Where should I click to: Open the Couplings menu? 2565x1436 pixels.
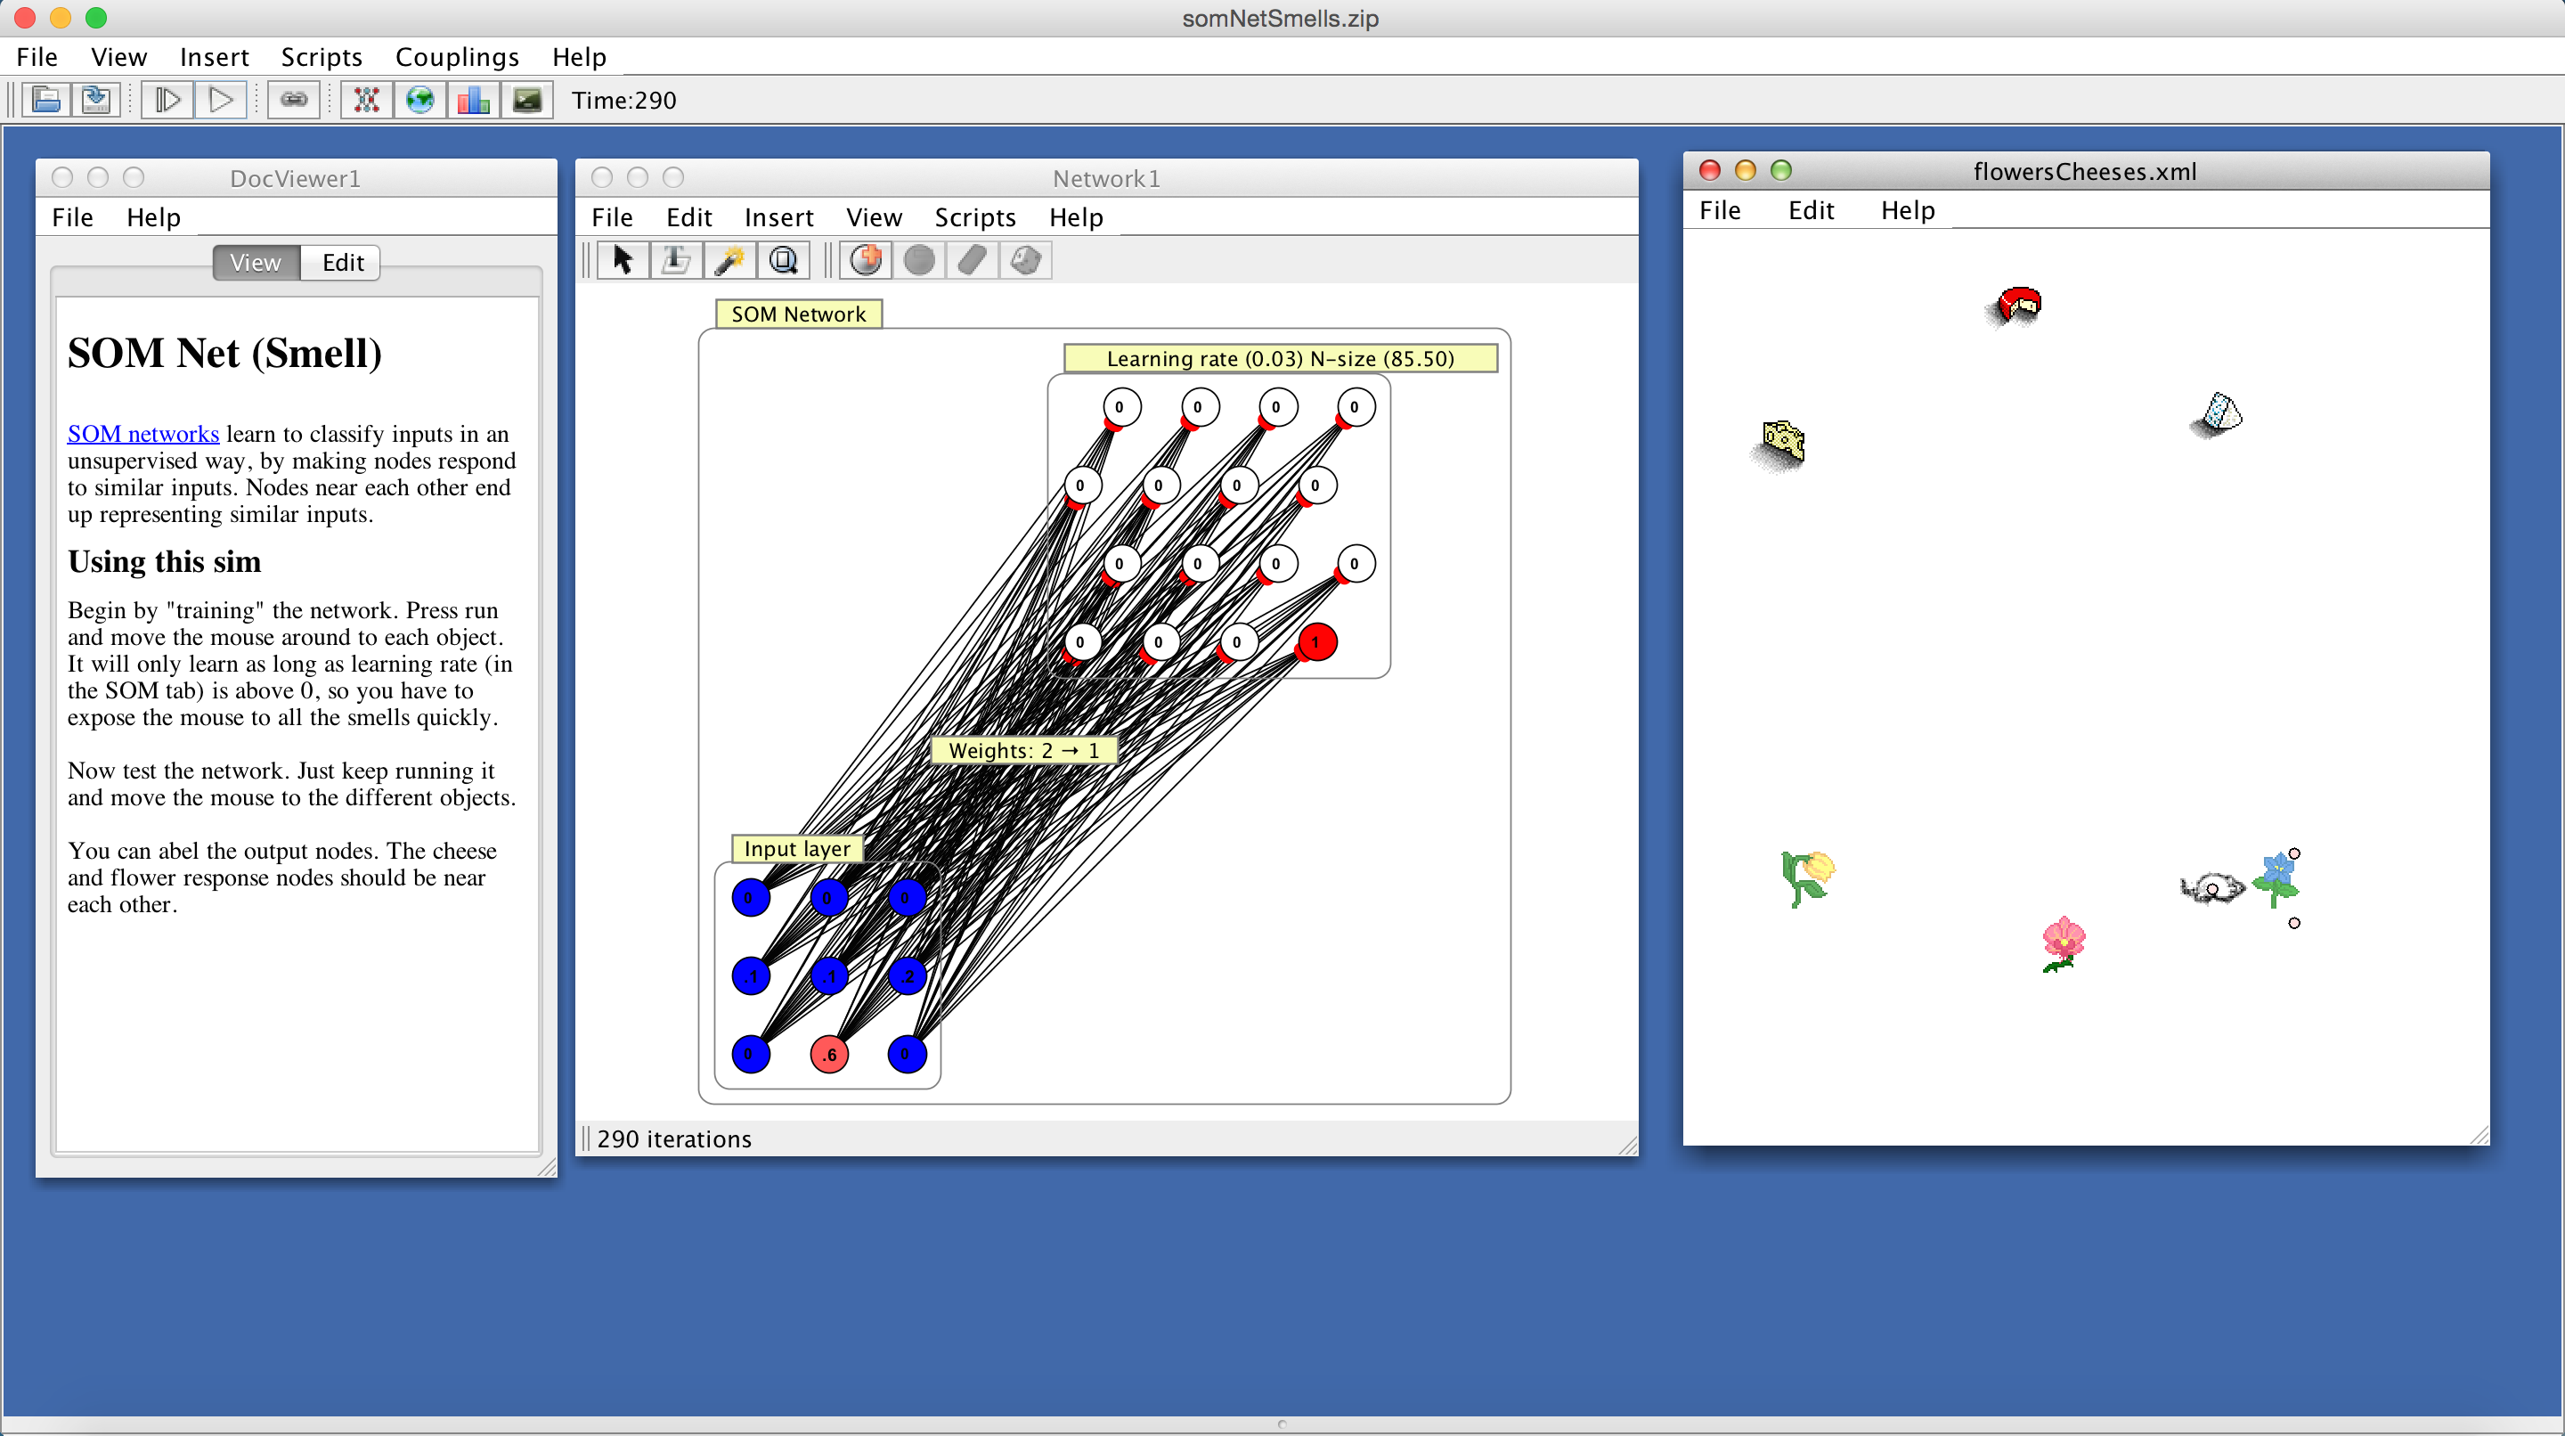coord(456,57)
